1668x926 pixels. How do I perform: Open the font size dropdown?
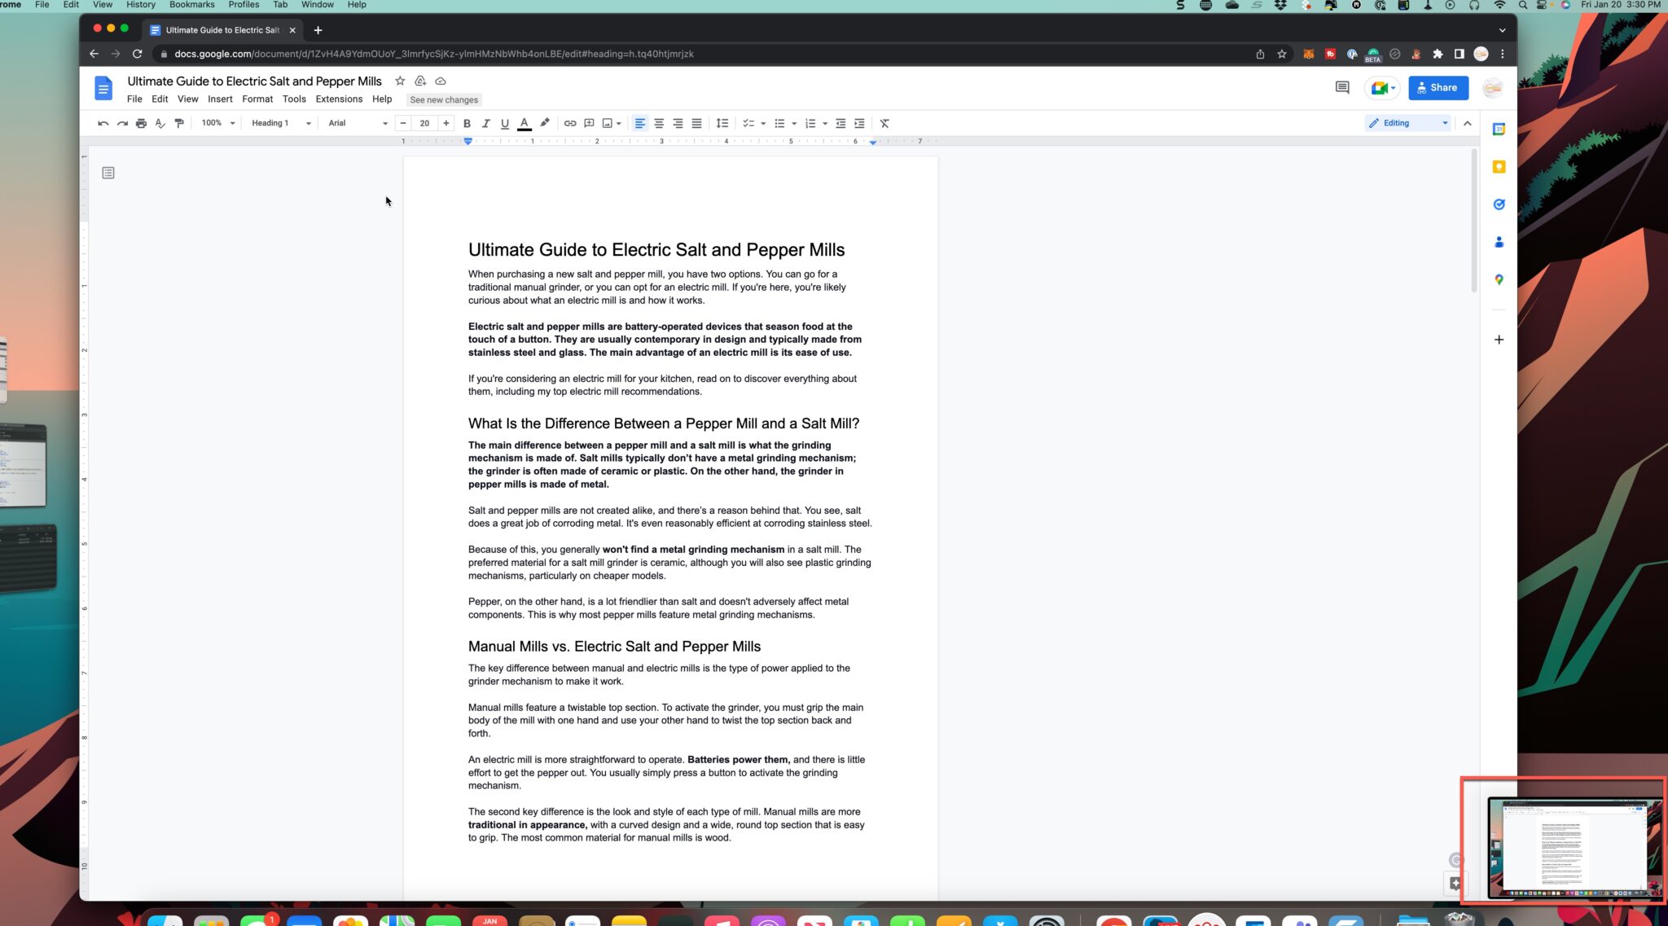(x=424, y=122)
